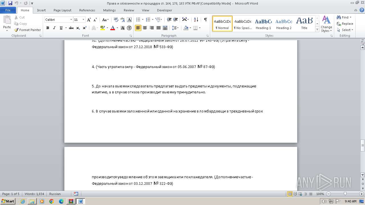Click the zoom slider handle
The width and height of the screenshot is (365, 205).
coord(345,194)
